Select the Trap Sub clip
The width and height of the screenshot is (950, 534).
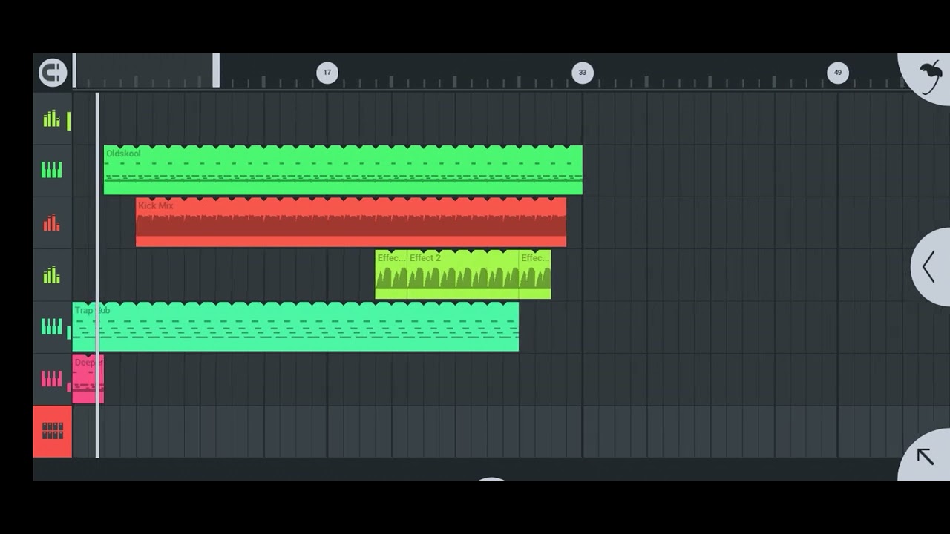(x=295, y=326)
